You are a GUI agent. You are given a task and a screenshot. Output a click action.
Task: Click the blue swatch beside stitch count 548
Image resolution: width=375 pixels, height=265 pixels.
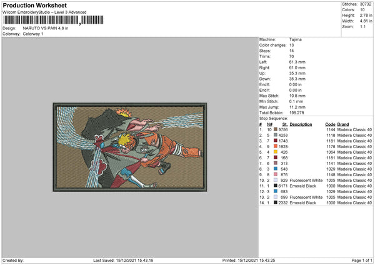coord(276,169)
